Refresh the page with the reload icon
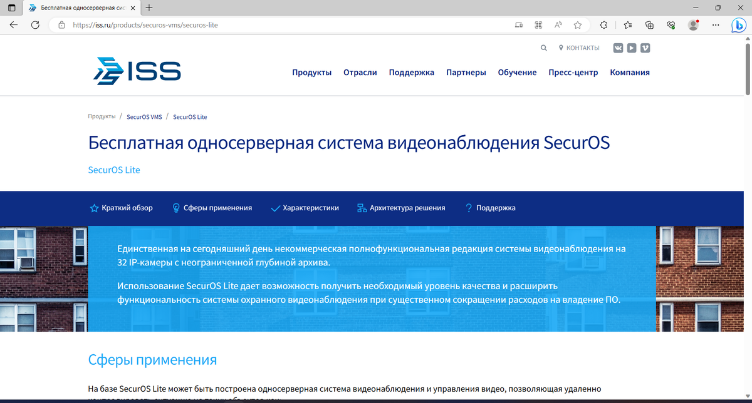The image size is (752, 403). (35, 25)
